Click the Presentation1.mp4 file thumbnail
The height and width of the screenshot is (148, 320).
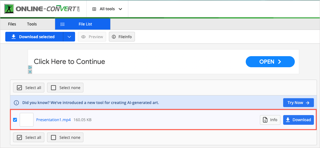click(27, 120)
